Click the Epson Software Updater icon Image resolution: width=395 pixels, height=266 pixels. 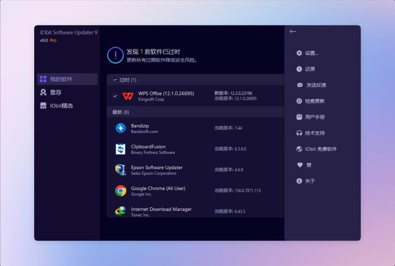(121, 170)
